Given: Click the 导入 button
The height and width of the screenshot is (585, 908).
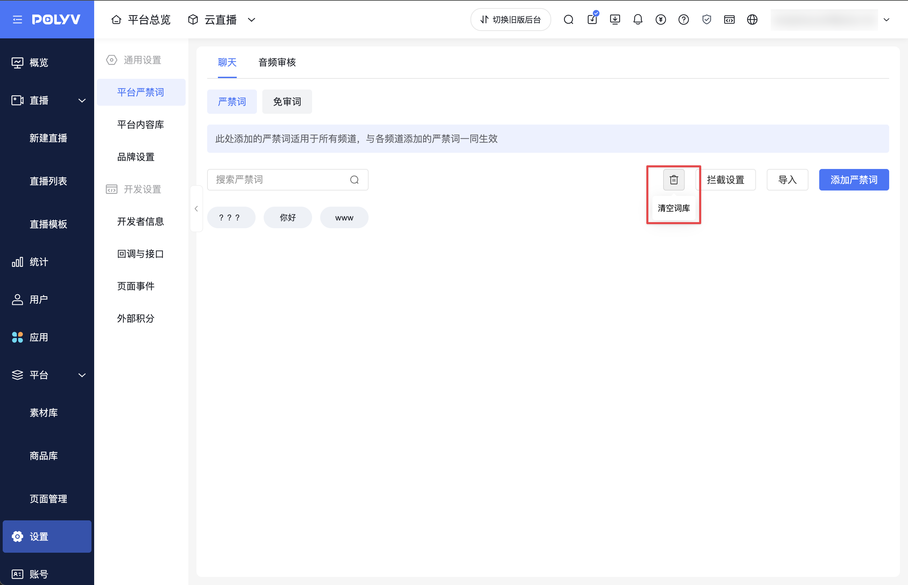Looking at the screenshot, I should point(787,180).
